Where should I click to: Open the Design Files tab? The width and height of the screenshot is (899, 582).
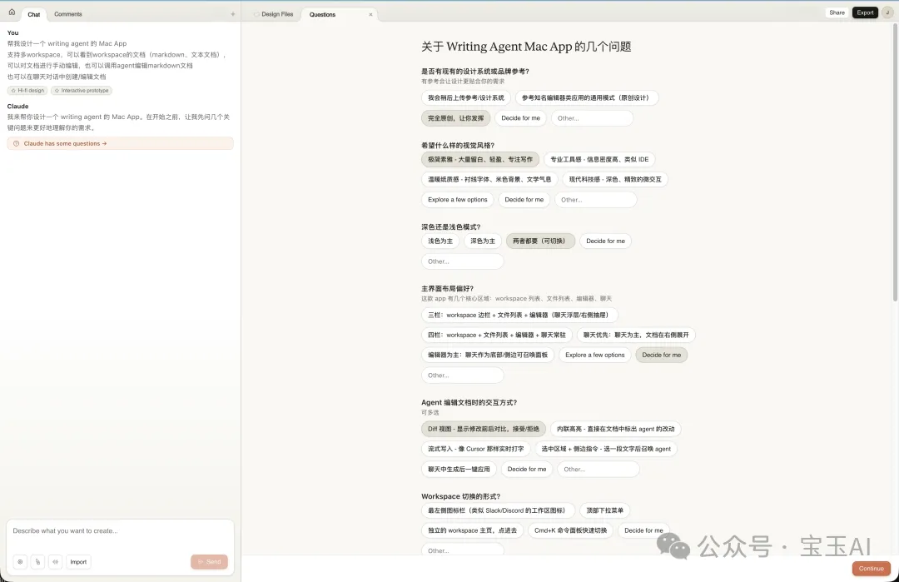277,14
